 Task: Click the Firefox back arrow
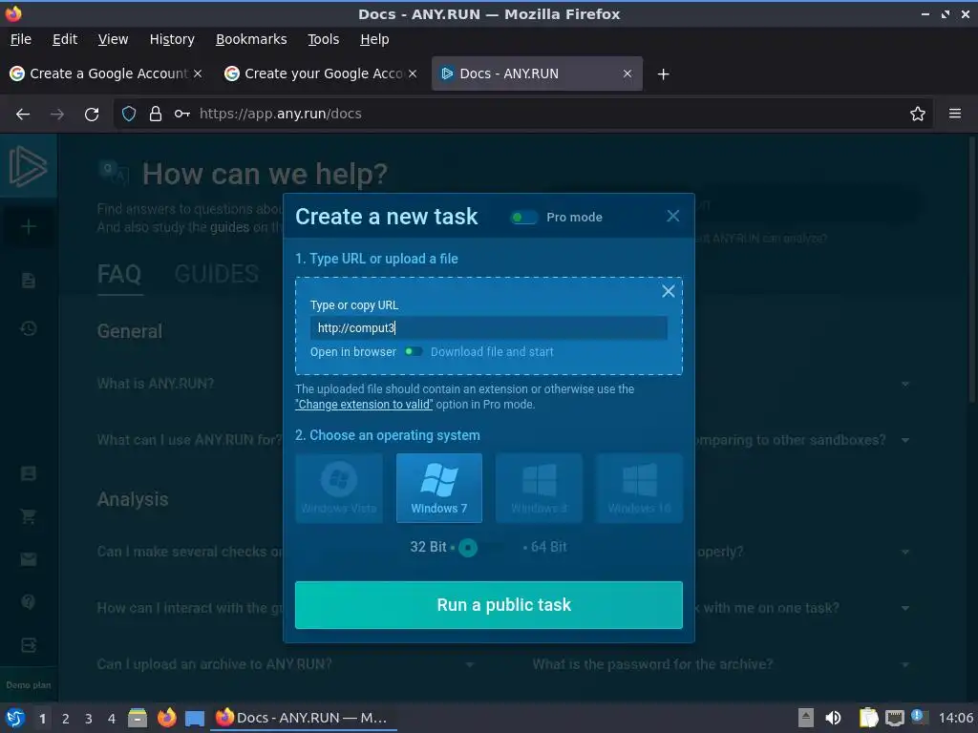pos(23,115)
